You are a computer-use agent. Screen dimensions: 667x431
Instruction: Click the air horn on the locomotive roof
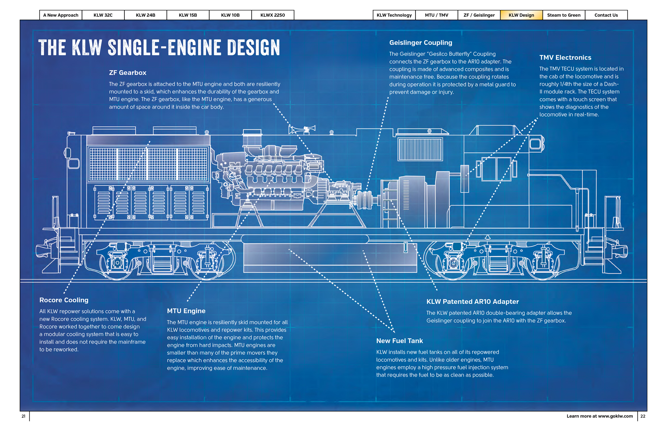click(302, 130)
